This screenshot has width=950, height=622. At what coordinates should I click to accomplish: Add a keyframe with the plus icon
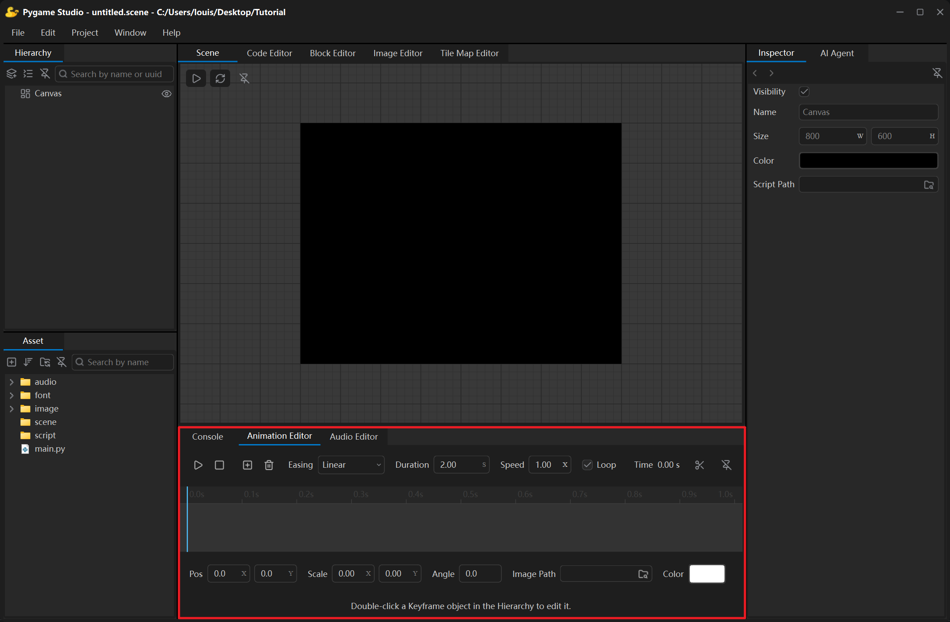248,465
